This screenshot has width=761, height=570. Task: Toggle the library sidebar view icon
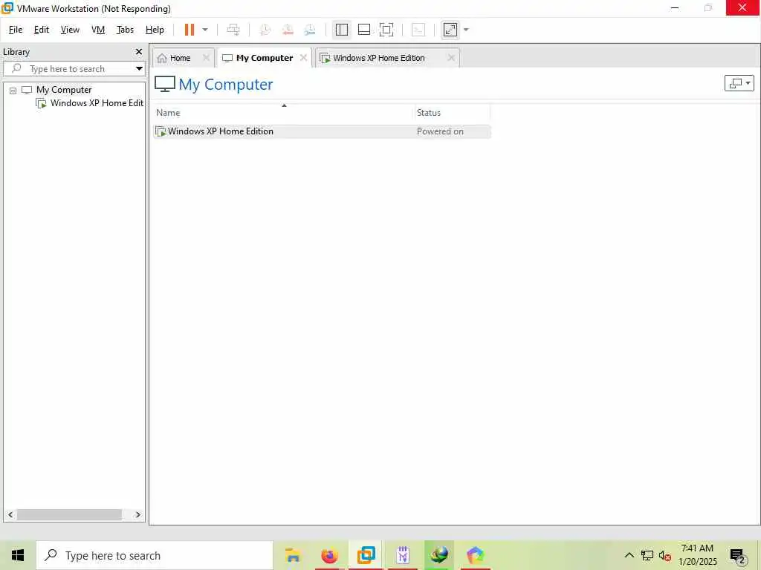coord(342,30)
